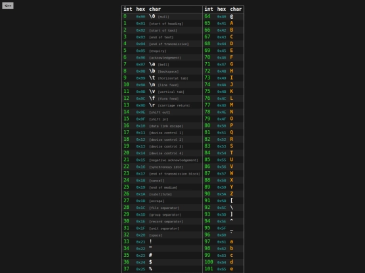Click the '^' character in row 94
Image resolution: width=365 pixels, height=273 pixels.
[231, 220]
